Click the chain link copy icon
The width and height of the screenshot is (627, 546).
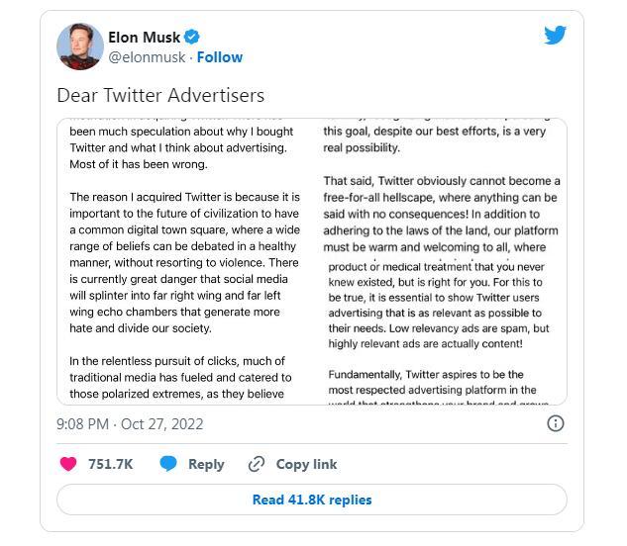(x=257, y=464)
